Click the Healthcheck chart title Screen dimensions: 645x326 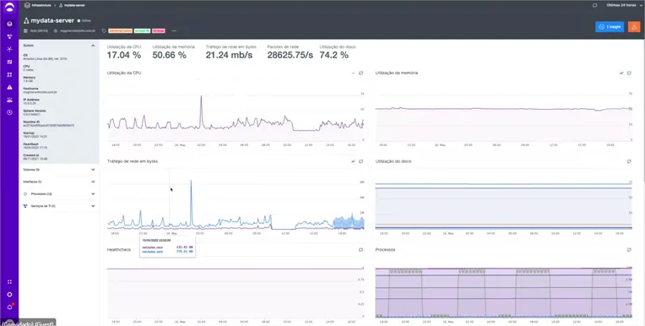pos(119,249)
